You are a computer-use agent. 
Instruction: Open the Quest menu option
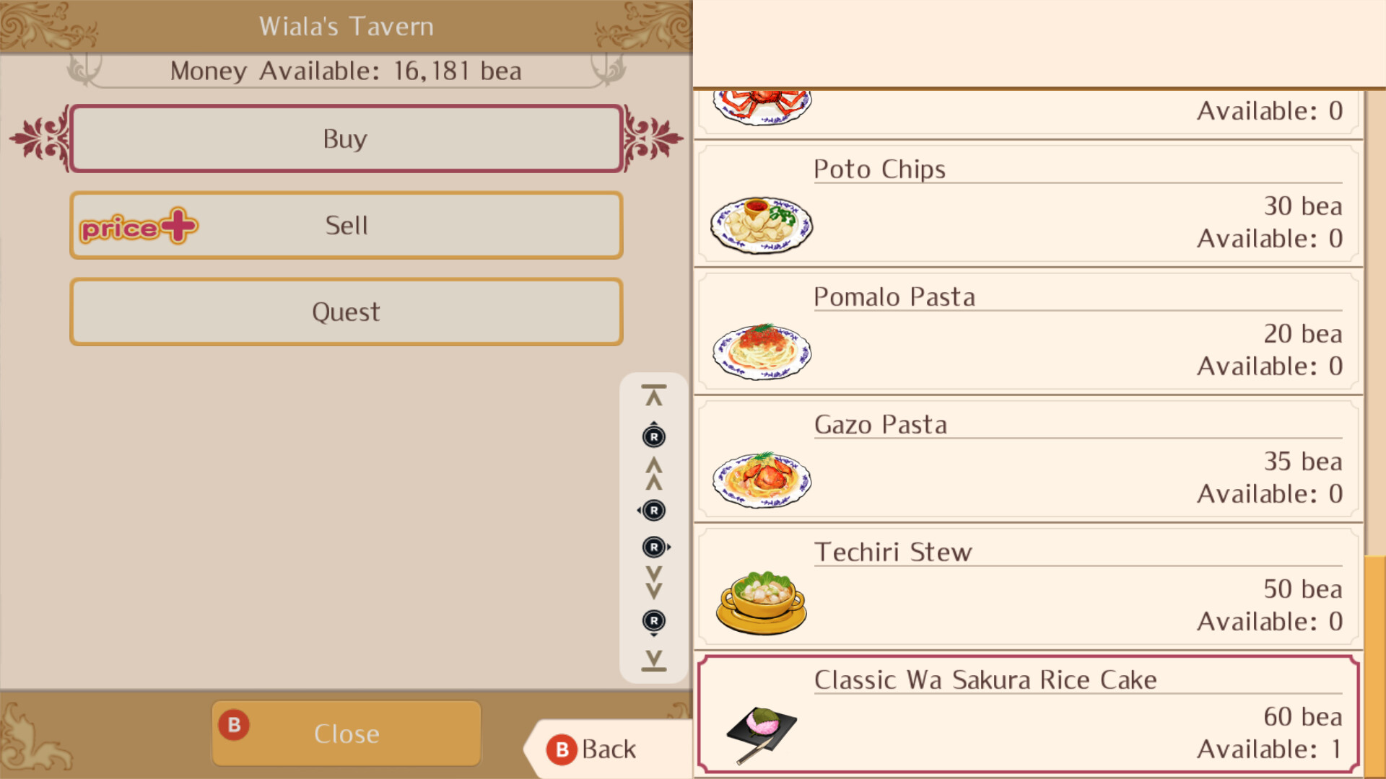tap(346, 312)
